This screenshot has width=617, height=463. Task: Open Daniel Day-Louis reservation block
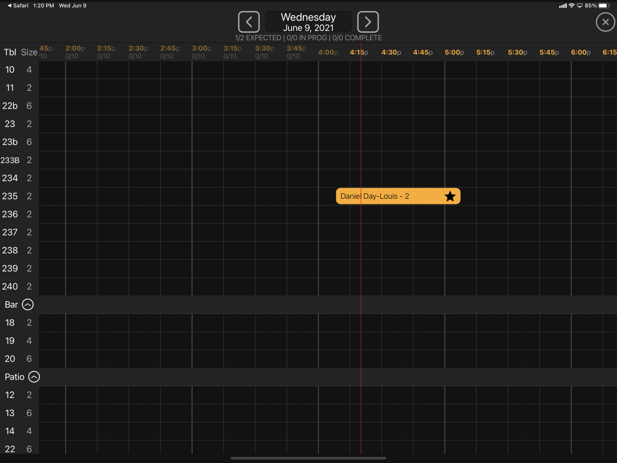[x=398, y=196]
